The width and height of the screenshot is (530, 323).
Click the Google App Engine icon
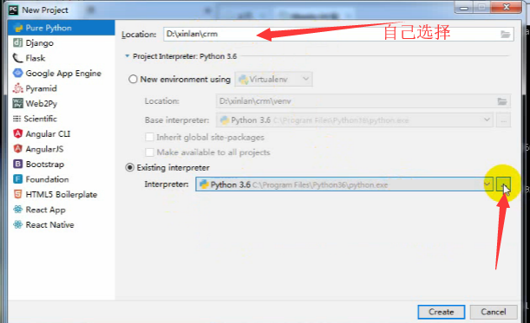coord(17,73)
